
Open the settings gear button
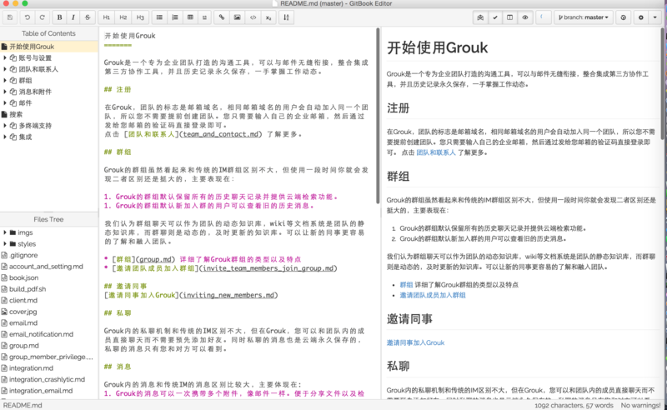coord(641,17)
